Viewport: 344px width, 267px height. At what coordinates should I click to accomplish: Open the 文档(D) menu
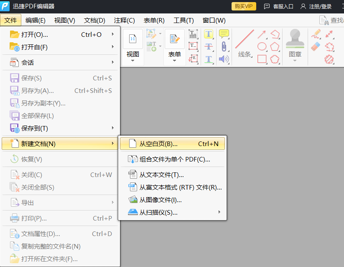[x=94, y=20]
